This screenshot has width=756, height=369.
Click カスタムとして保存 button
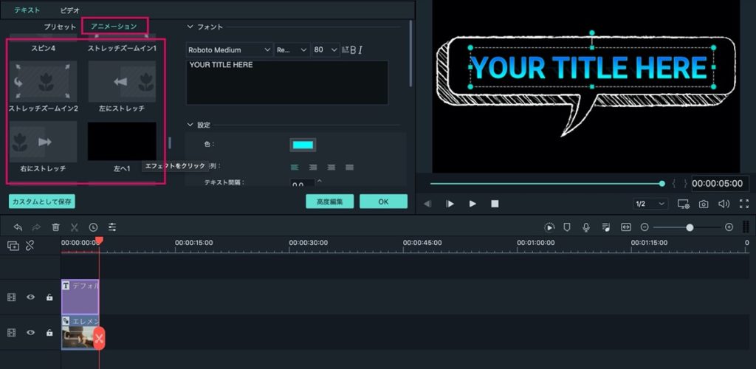tap(42, 201)
